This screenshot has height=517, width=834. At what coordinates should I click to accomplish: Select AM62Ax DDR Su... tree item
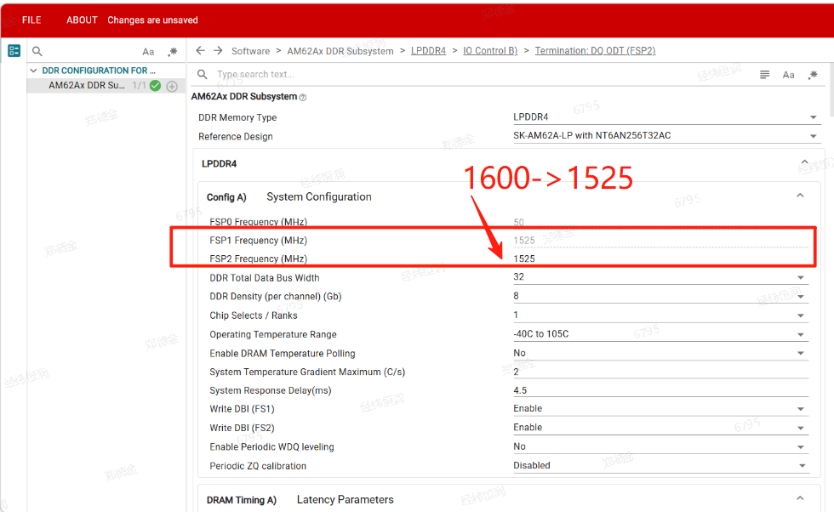tap(87, 86)
